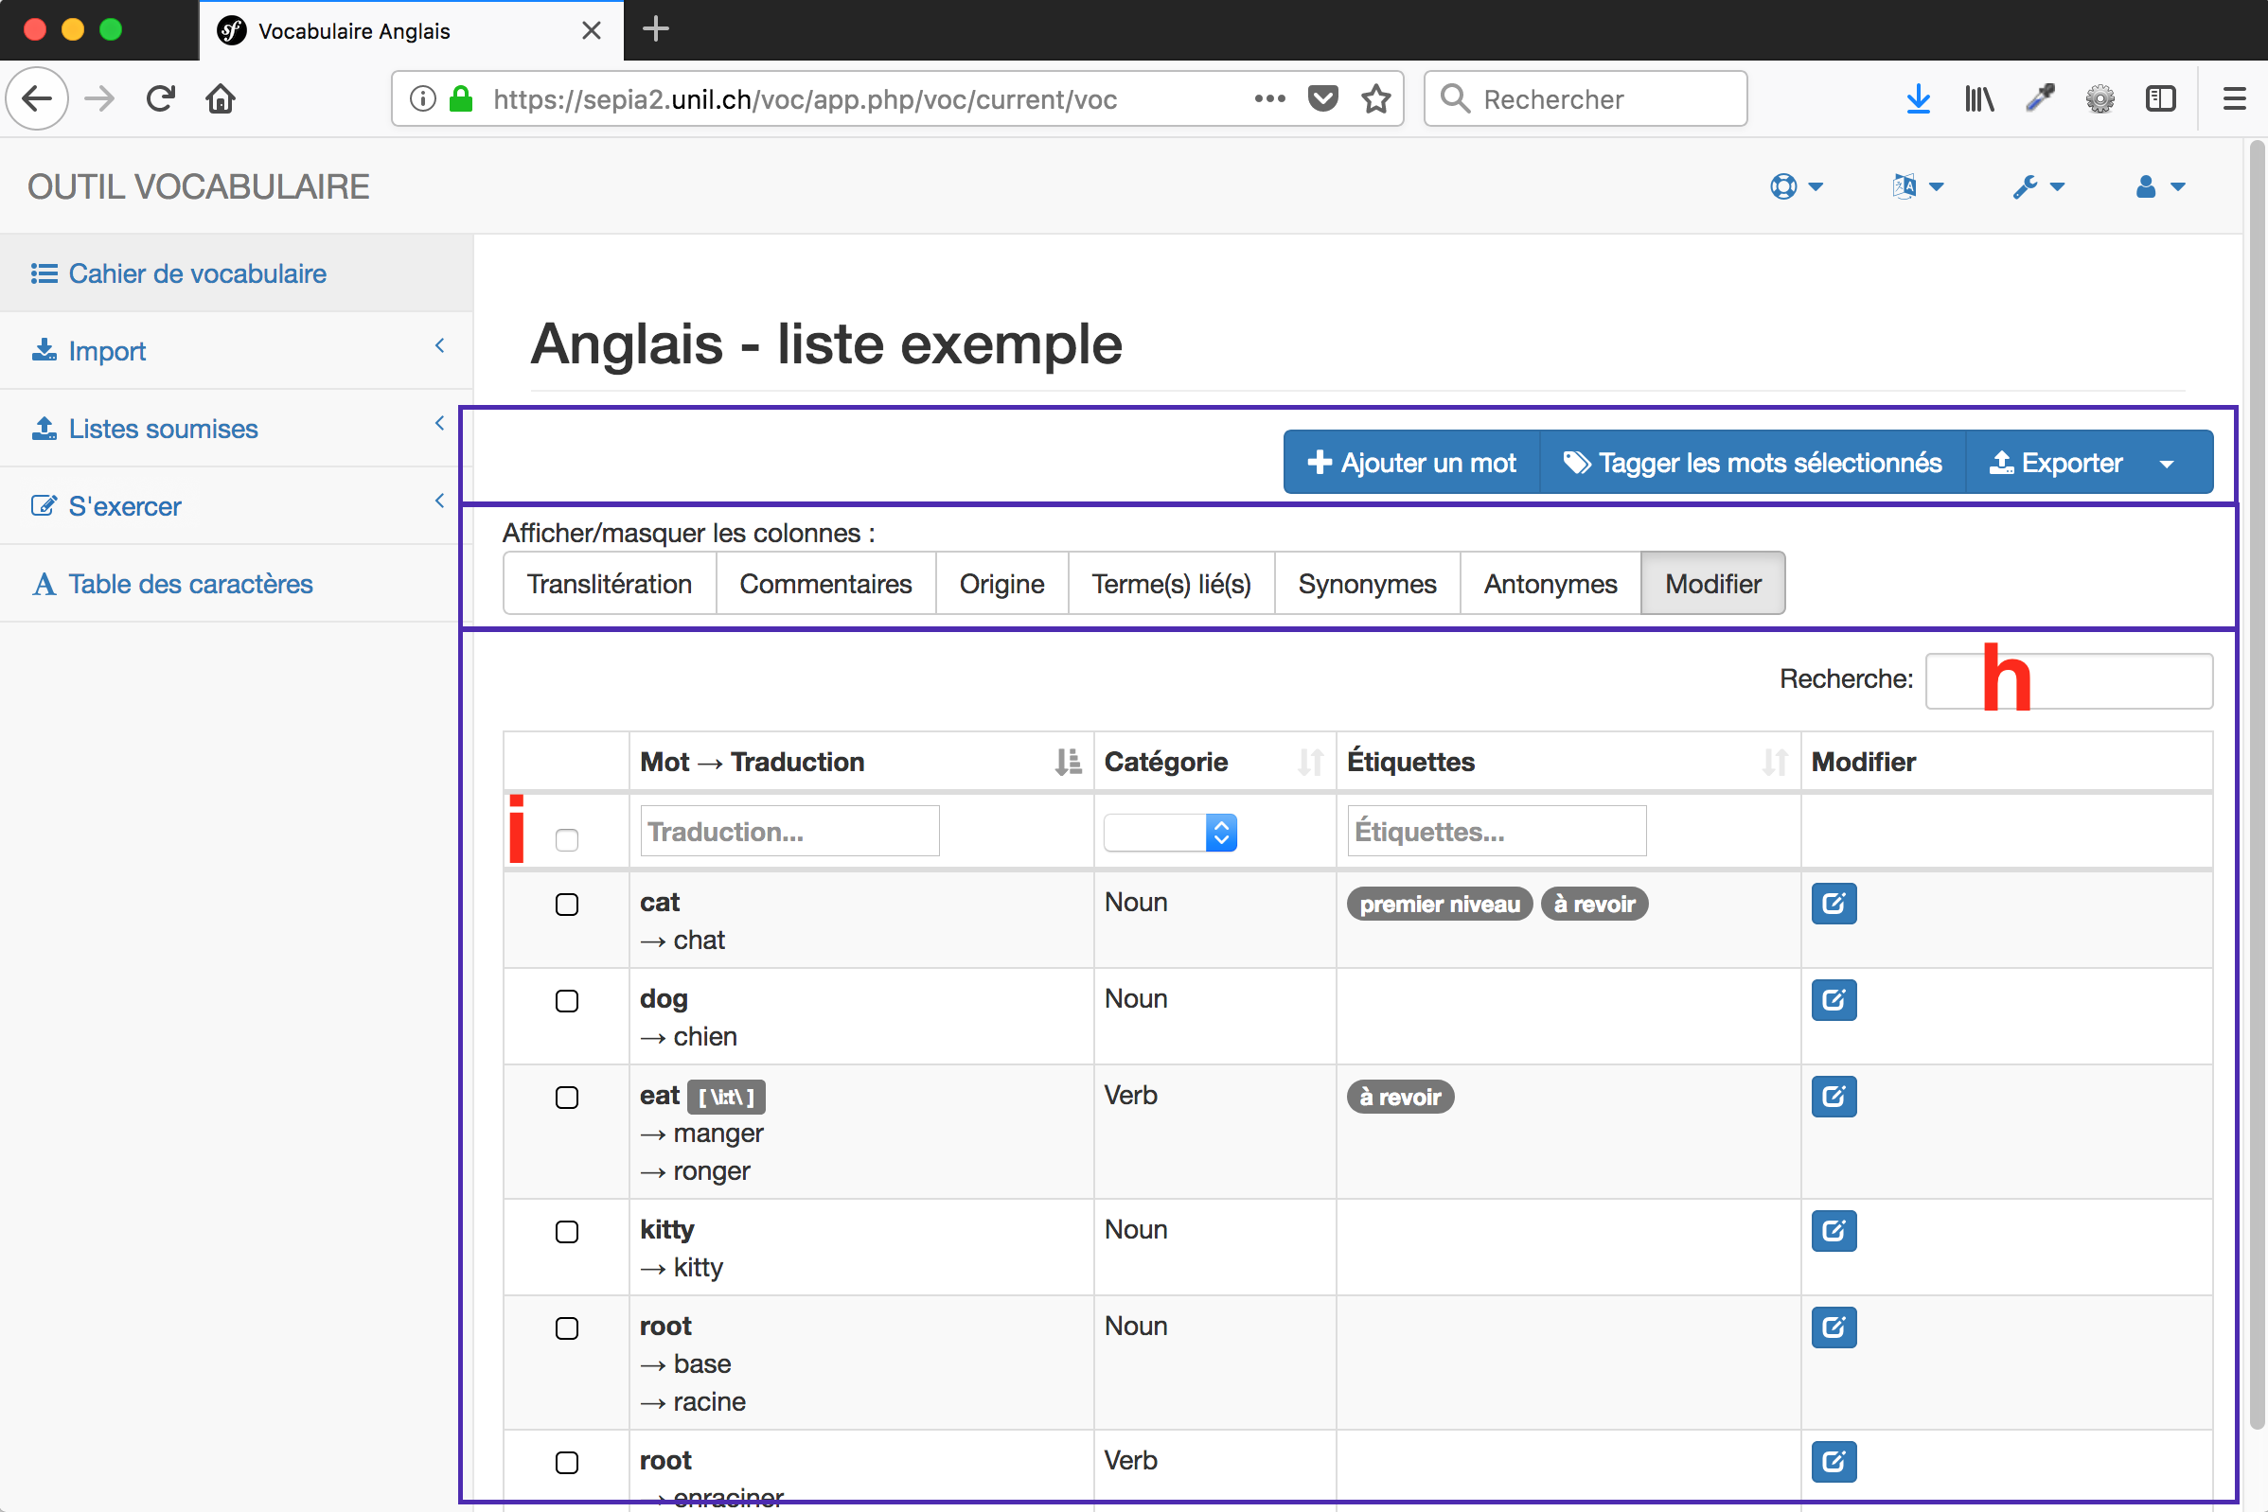2268x1512 pixels.
Task: Expand the Exporter dropdown arrow
Action: click(x=2168, y=463)
